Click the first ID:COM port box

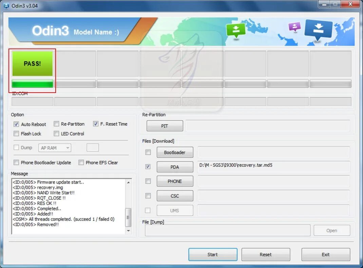[x=33, y=101]
